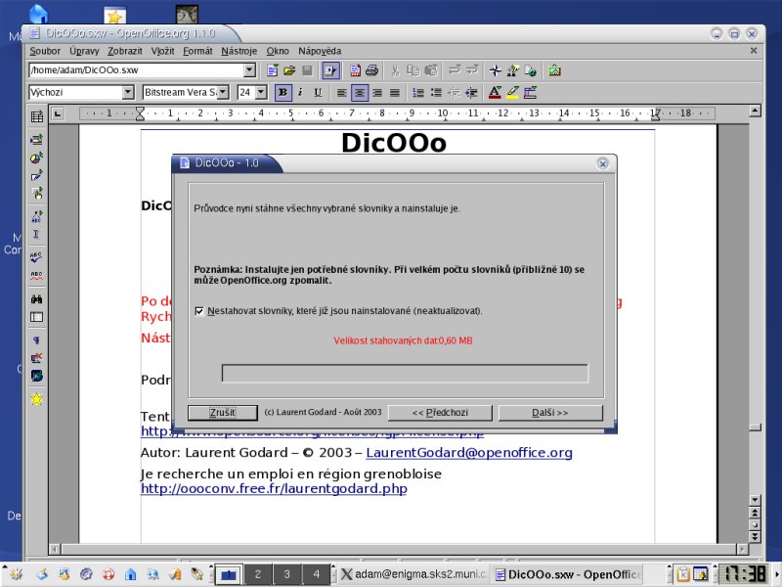The height and width of the screenshot is (587, 782).
Task: Toggle the Edit File mode icon
Action: click(x=330, y=70)
